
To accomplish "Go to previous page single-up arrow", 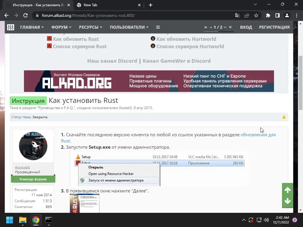I will [x=211, y=27].
